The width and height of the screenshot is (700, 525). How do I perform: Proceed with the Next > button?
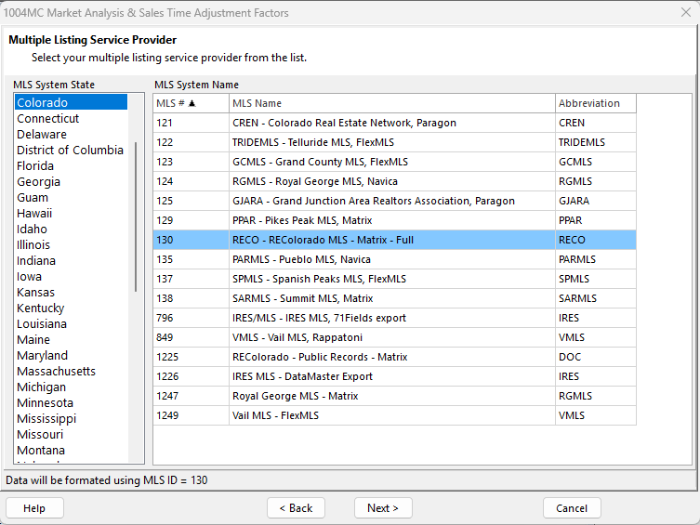tap(383, 508)
